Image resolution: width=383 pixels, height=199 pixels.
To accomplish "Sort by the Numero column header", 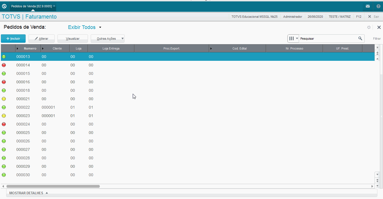I will coord(30,48).
